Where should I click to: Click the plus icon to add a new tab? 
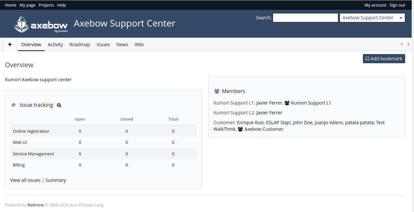tap(10, 44)
